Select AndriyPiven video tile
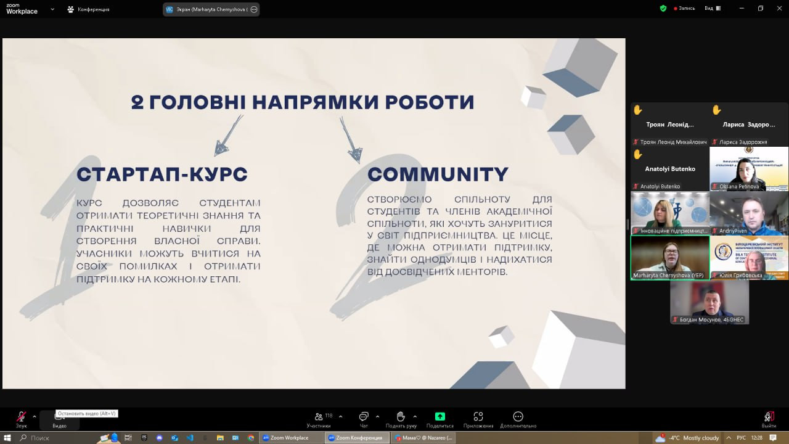 [x=749, y=213]
